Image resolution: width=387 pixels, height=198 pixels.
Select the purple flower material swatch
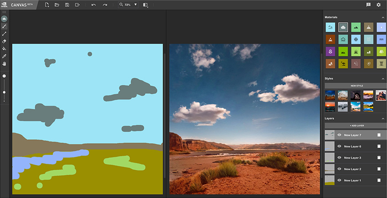[x=330, y=51]
